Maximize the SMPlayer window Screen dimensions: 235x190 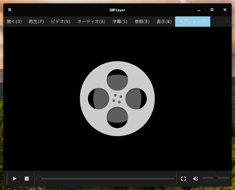(212, 10)
